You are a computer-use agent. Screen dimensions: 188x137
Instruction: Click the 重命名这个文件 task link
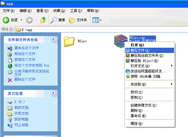(x=26, y=48)
